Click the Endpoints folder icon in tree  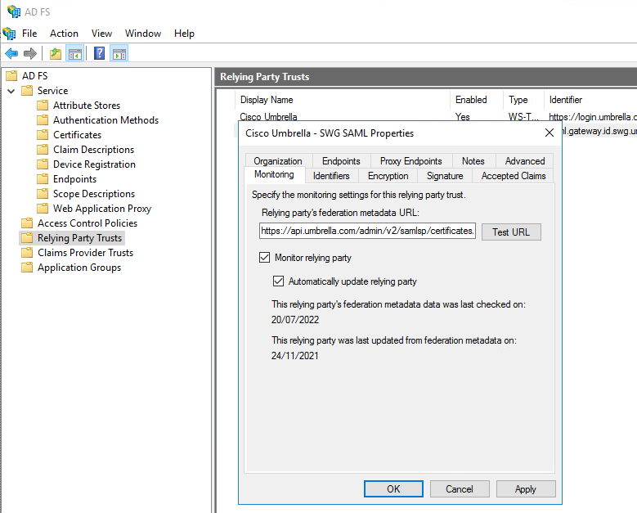[43, 179]
